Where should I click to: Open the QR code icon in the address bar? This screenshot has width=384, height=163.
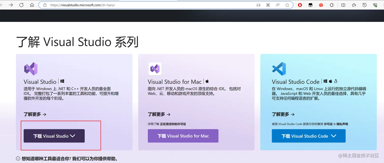tap(268, 5)
